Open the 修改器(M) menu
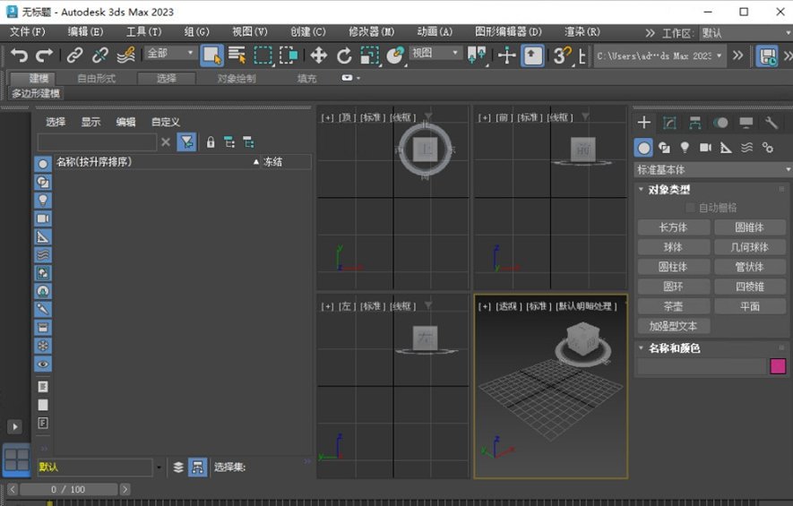This screenshot has height=506, width=793. coord(371,32)
